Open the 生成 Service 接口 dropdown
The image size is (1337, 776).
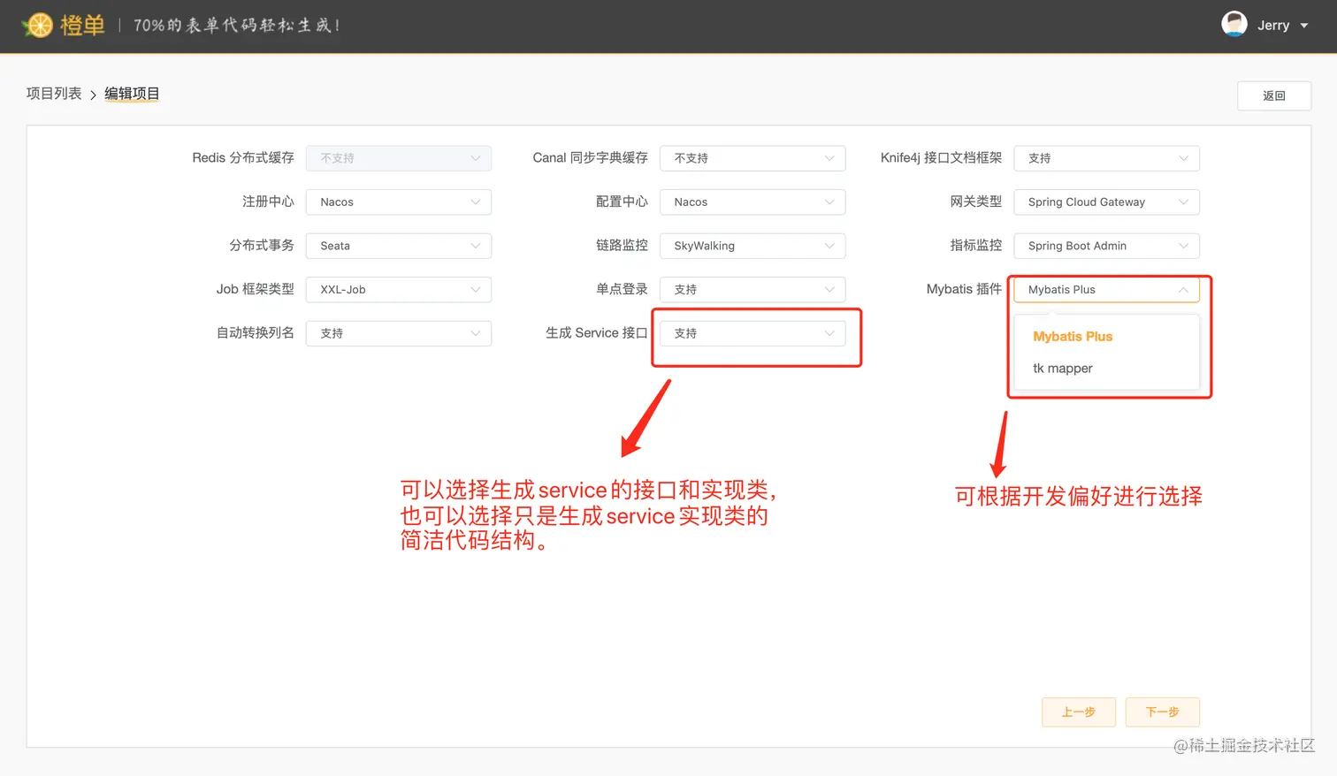pyautogui.click(x=753, y=333)
